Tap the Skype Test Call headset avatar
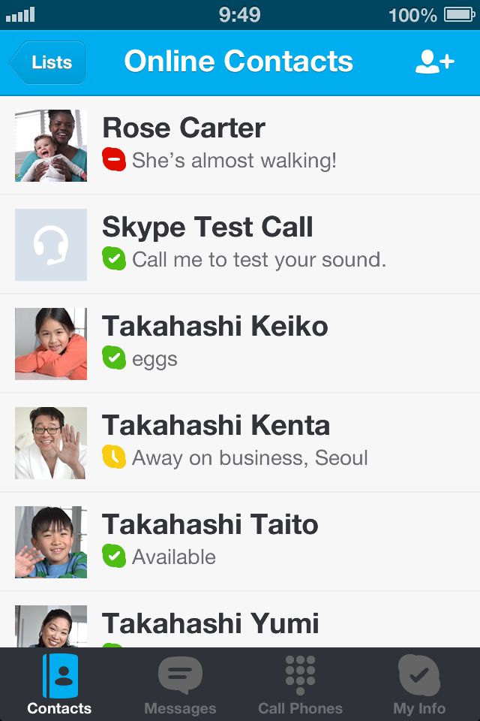Screen dimensions: 480x721 pyautogui.click(x=51, y=245)
